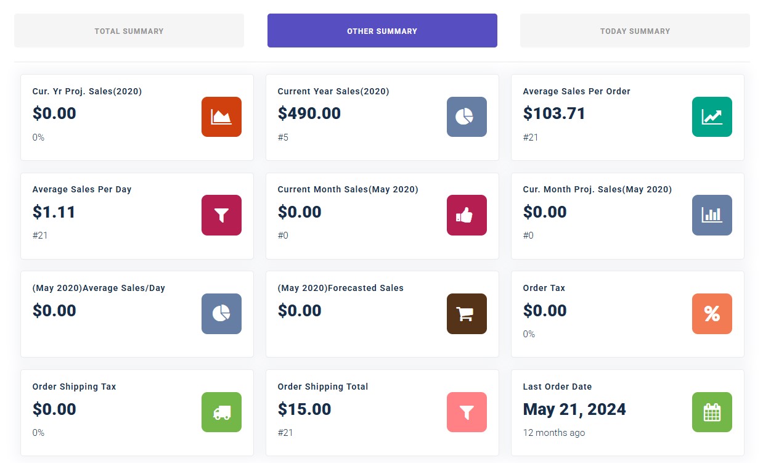Click the May 21, 2024 last order date
This screenshot has height=463, width=763.
coord(574,409)
